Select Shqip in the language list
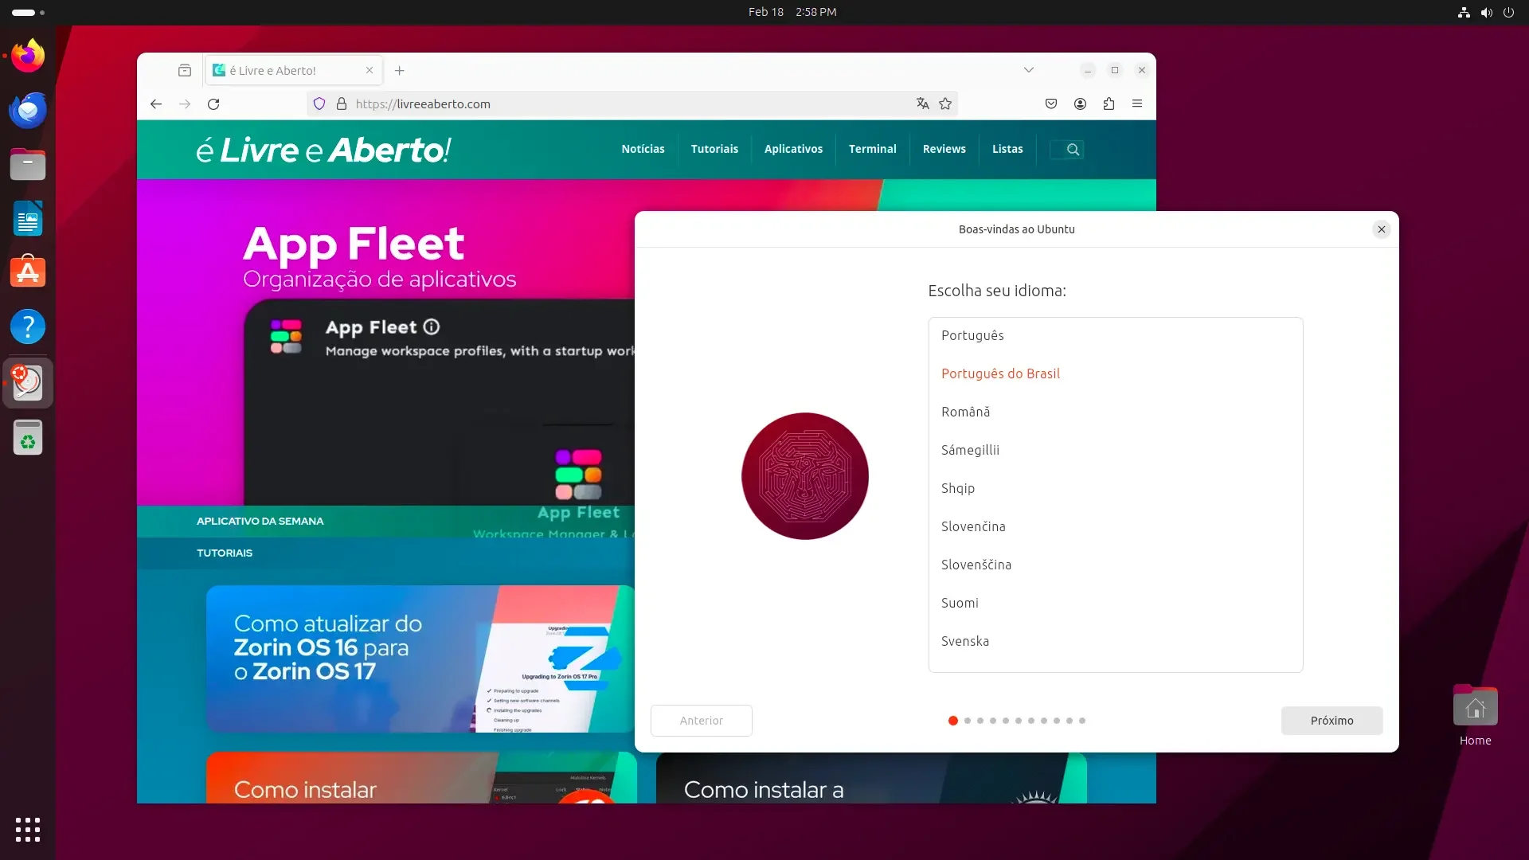Image resolution: width=1529 pixels, height=860 pixels. [1115, 488]
